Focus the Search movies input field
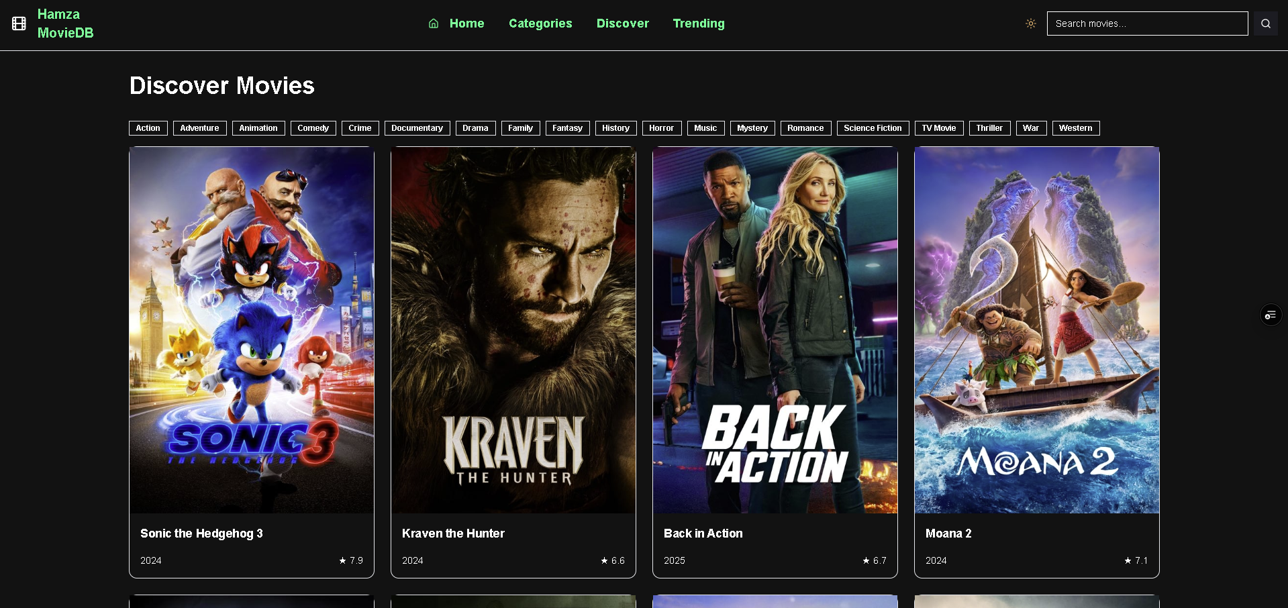The width and height of the screenshot is (1288, 608). pyautogui.click(x=1147, y=23)
